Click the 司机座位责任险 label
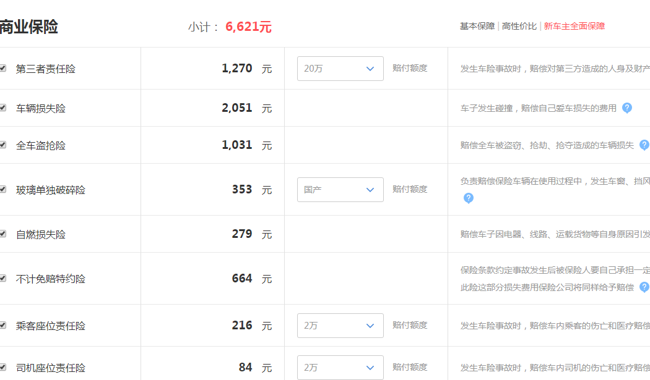The height and width of the screenshot is (380, 650). coord(51,368)
